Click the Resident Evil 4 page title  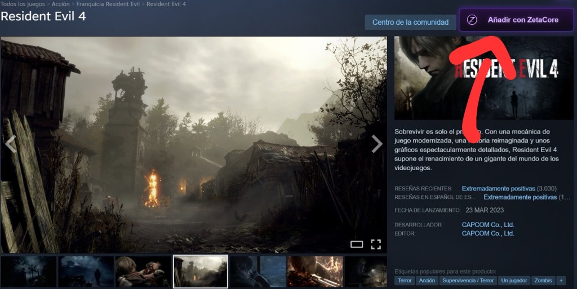43,16
